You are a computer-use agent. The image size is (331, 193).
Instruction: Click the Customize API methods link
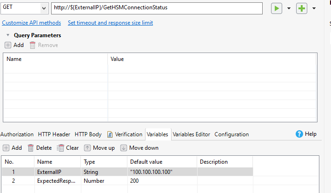31,23
